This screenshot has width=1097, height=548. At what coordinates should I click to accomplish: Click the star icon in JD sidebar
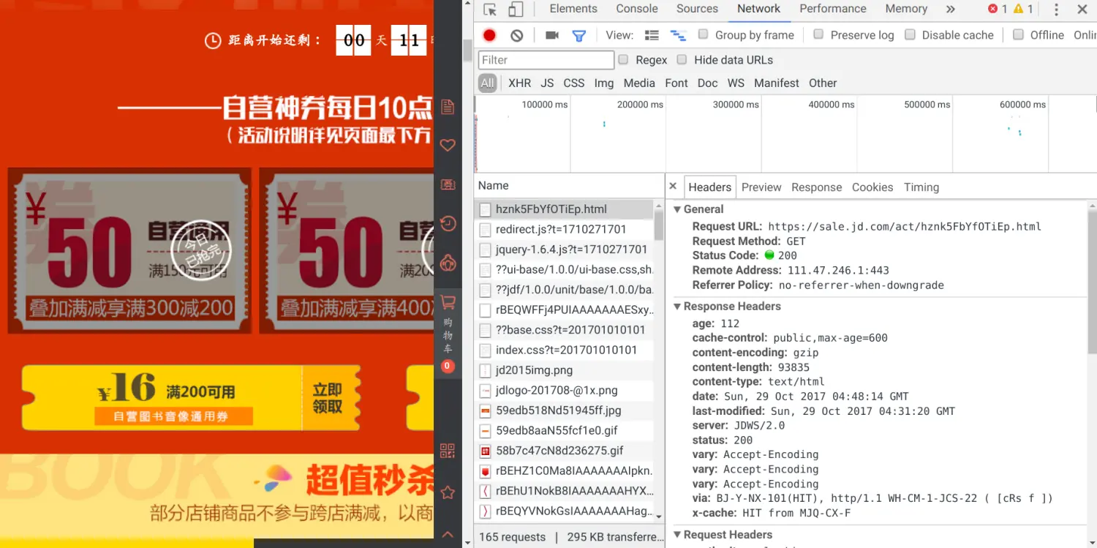[448, 492]
